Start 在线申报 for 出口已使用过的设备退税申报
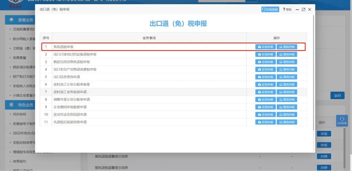 pos(265,54)
